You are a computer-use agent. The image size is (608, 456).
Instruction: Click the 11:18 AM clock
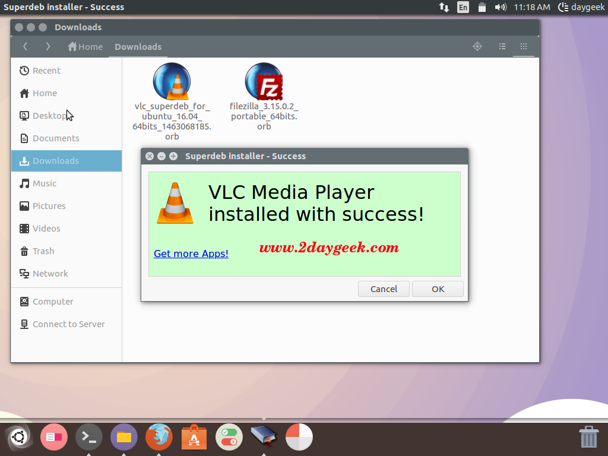coord(532,7)
